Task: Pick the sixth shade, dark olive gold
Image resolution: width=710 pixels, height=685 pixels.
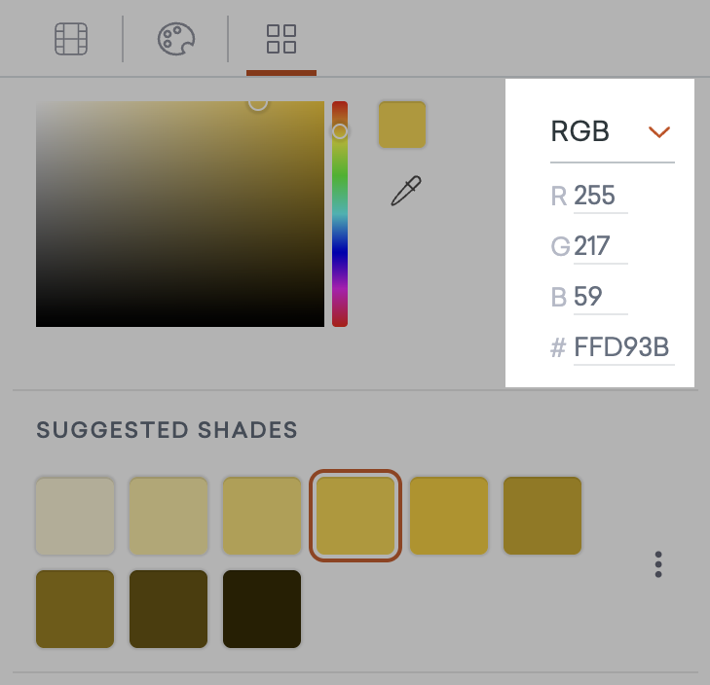Action: click(x=542, y=516)
